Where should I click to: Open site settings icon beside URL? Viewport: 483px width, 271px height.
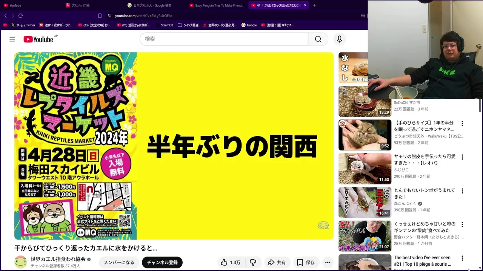coord(109,16)
